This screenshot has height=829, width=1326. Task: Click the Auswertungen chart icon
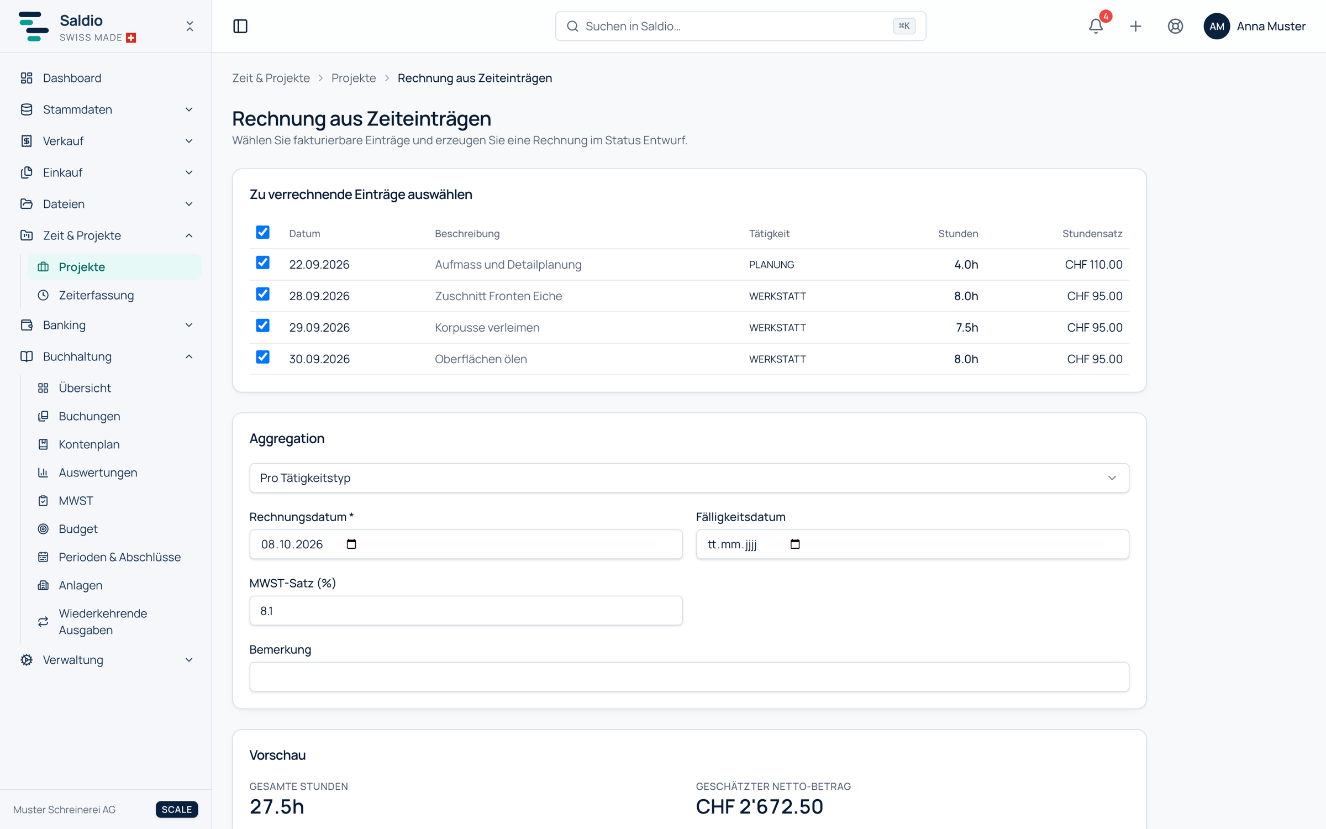coord(43,473)
